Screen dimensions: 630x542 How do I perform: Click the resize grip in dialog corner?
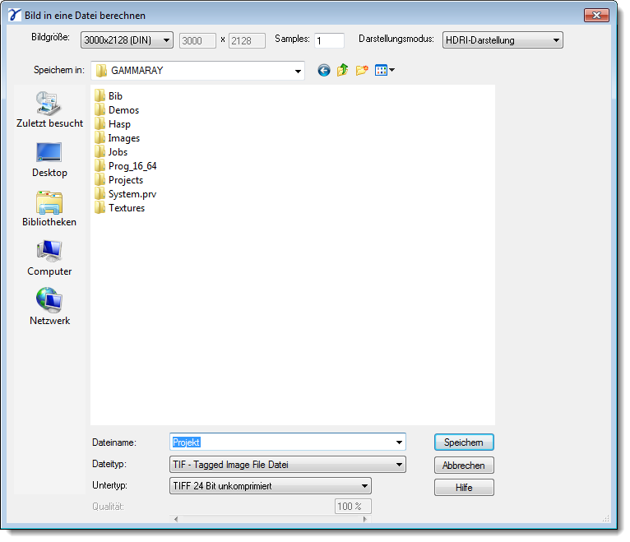pyautogui.click(x=606, y=518)
